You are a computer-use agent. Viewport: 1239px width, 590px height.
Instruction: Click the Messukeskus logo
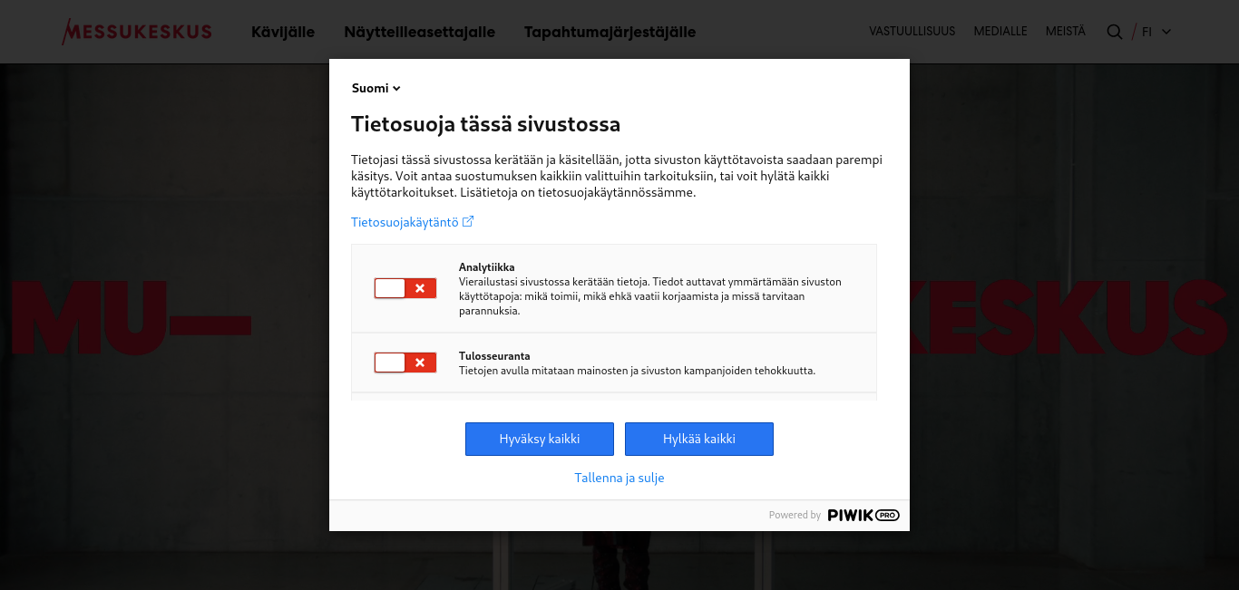tap(137, 32)
